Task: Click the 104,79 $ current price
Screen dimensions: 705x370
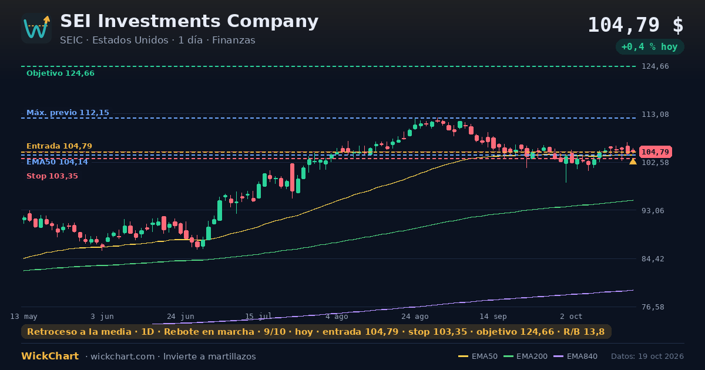Action: click(636, 25)
